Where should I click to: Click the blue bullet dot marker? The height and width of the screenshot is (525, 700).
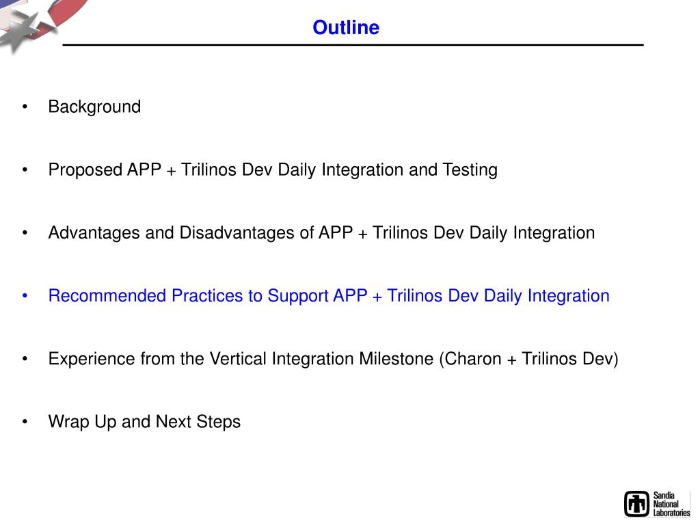(x=25, y=295)
